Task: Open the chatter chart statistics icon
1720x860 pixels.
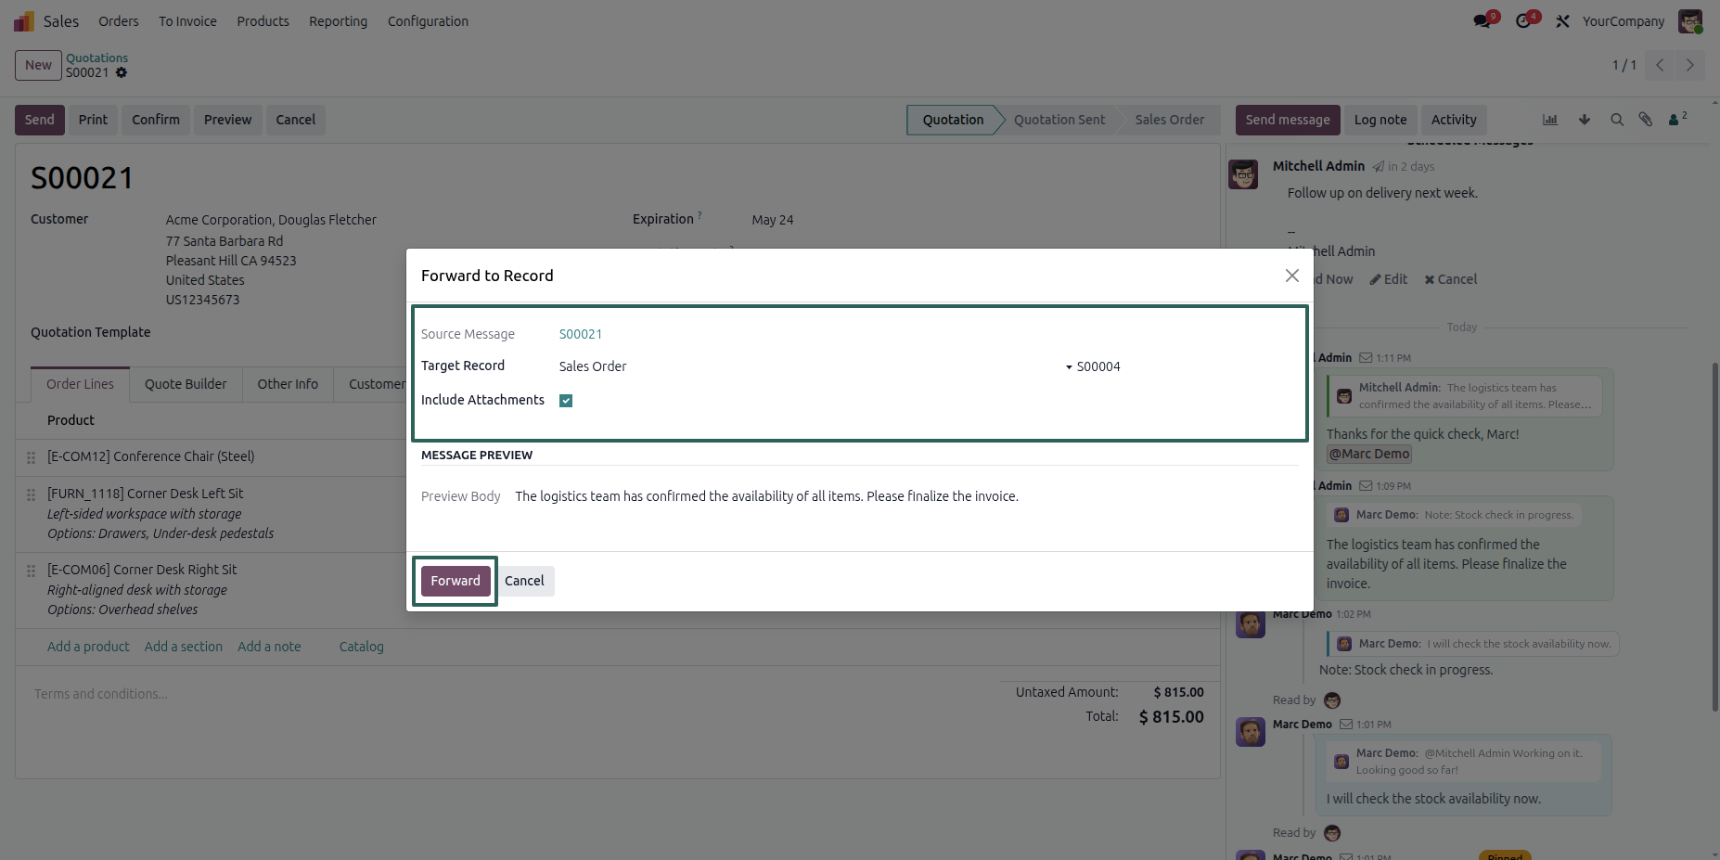Action: 1550,120
